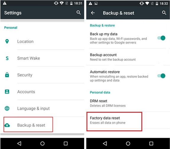Image resolution: width=170 pixels, height=149 pixels.
Task: Tap the search icon in Backup & reset header
Action: pyautogui.click(x=164, y=13)
